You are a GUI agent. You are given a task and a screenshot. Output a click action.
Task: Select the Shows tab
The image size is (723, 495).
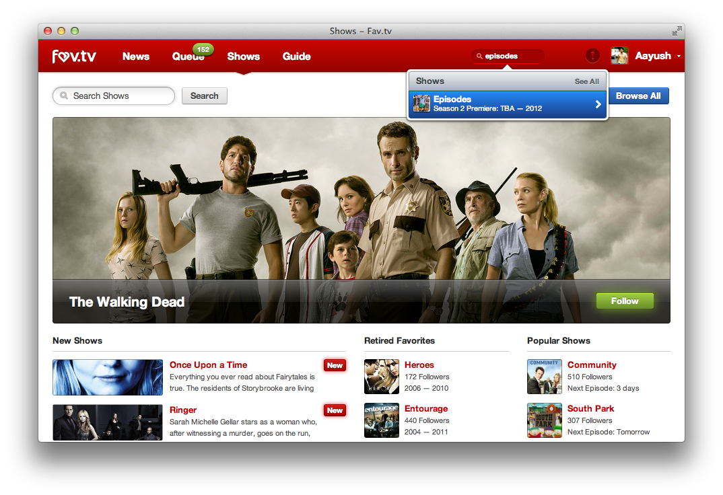point(244,56)
